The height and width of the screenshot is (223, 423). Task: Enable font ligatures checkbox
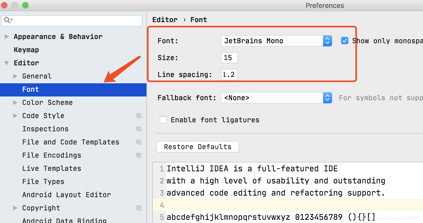(x=163, y=120)
